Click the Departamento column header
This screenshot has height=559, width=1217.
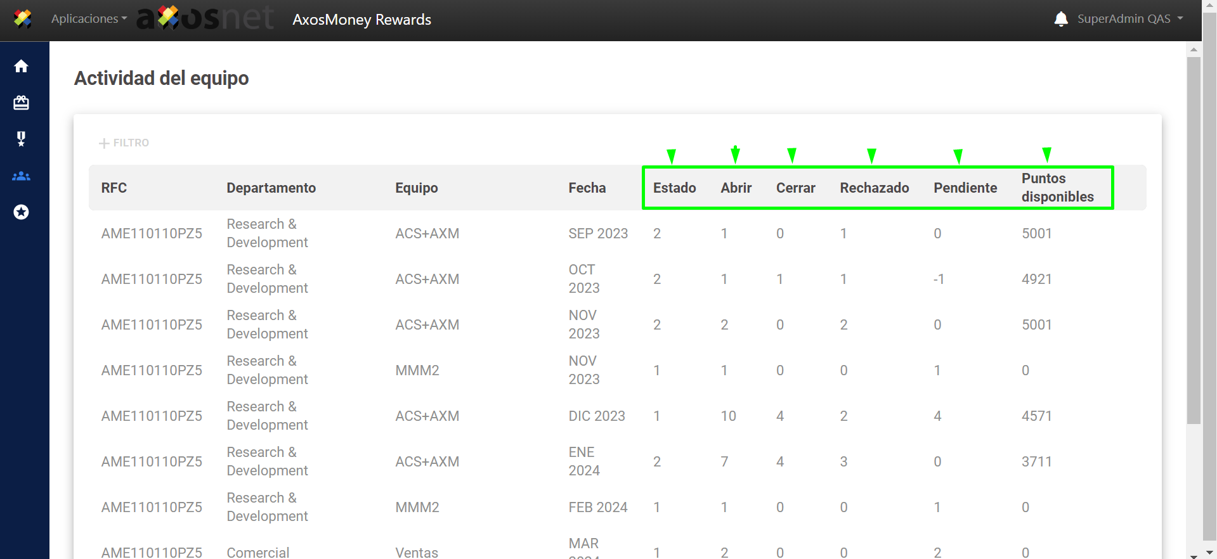(x=271, y=188)
